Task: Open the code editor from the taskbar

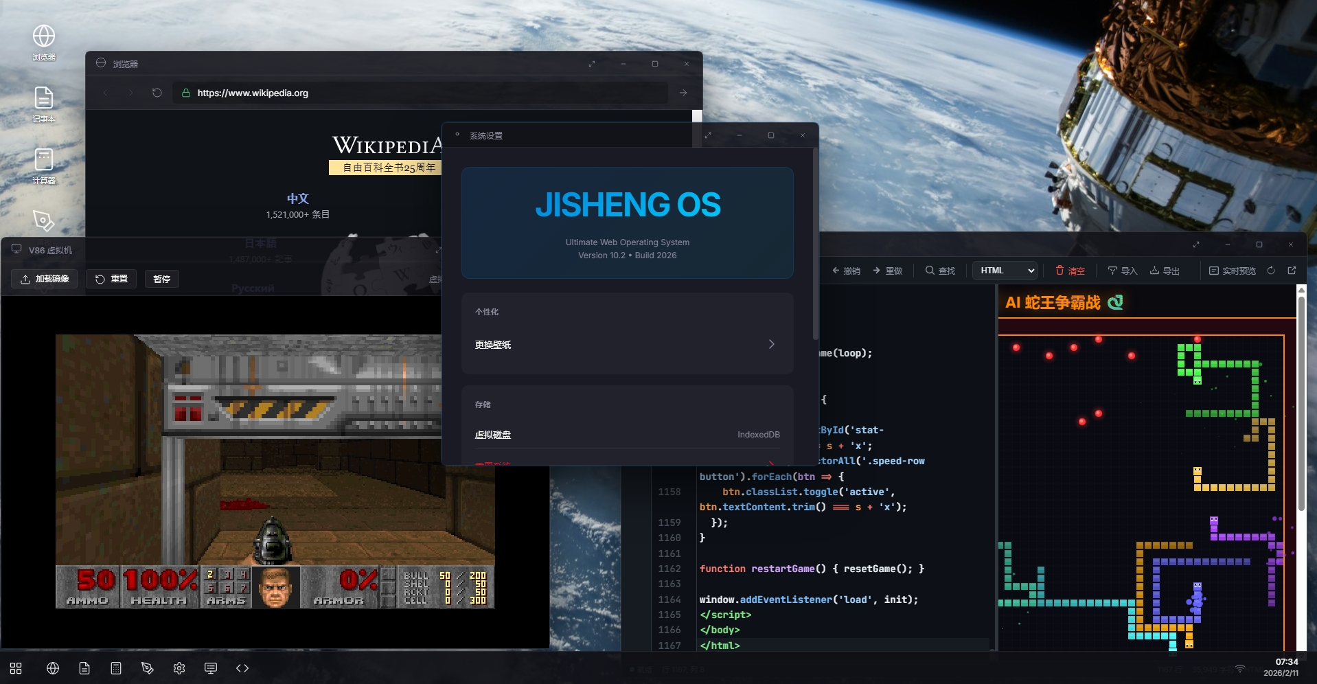Action: 242,668
